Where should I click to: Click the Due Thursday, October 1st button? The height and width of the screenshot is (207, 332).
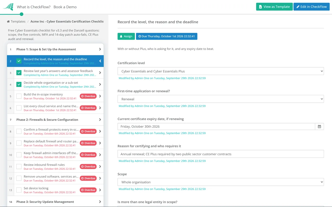(x=167, y=36)
